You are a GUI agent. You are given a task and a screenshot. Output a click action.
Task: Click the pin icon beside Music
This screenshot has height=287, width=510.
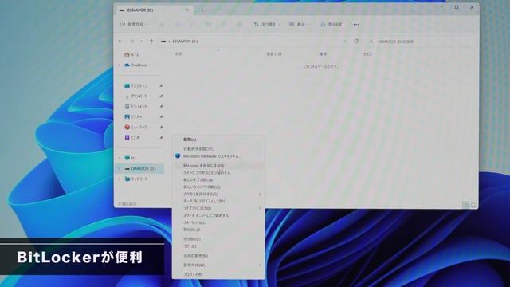click(x=161, y=128)
